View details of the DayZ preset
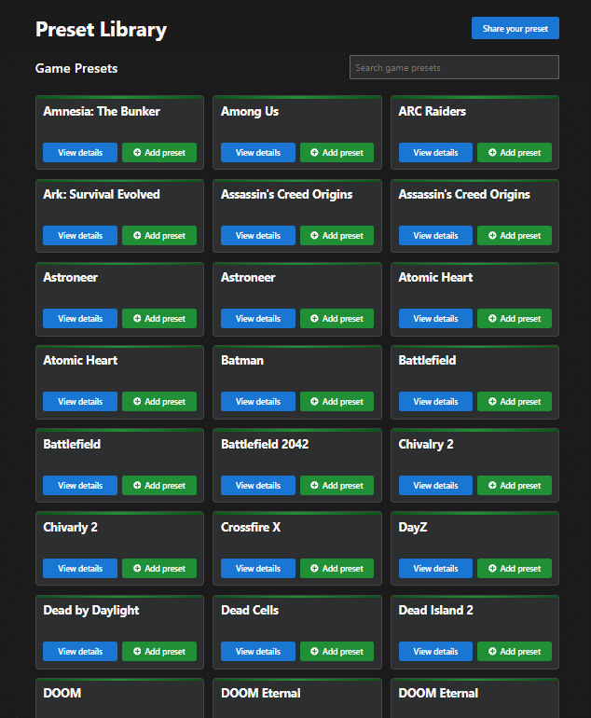The width and height of the screenshot is (591, 718). click(435, 568)
